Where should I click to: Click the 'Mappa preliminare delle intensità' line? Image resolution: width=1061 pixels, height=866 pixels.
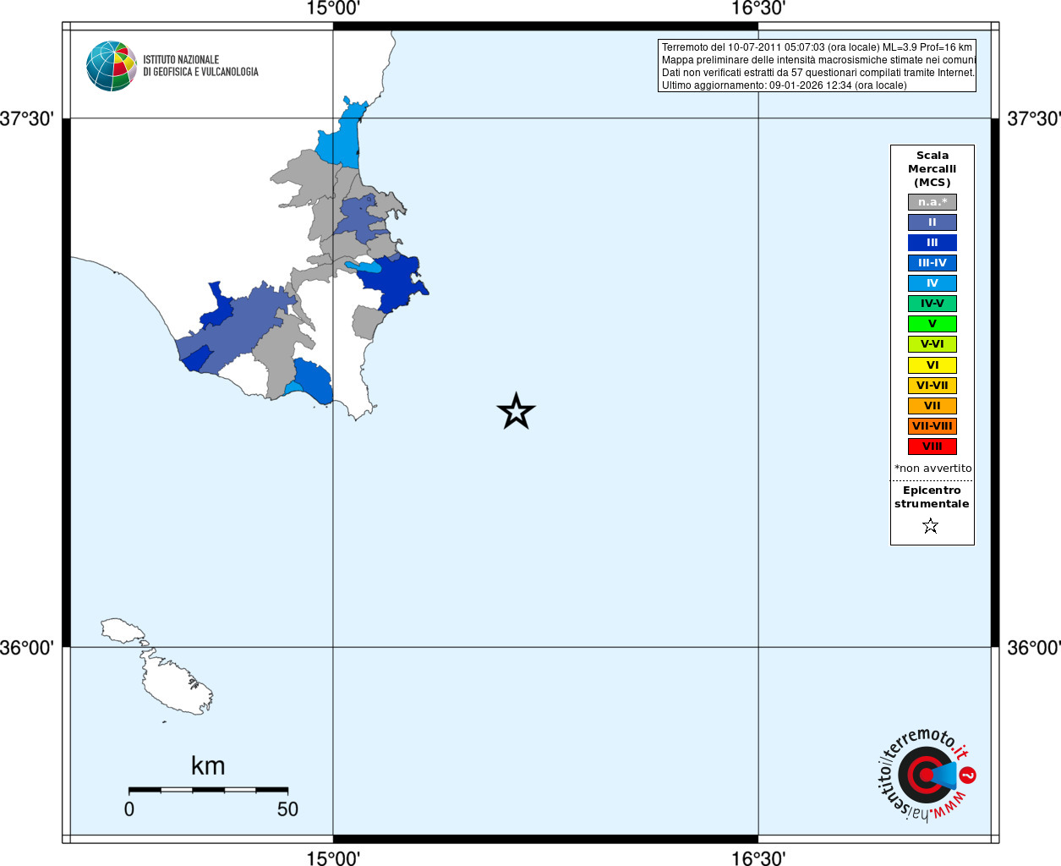(x=818, y=60)
